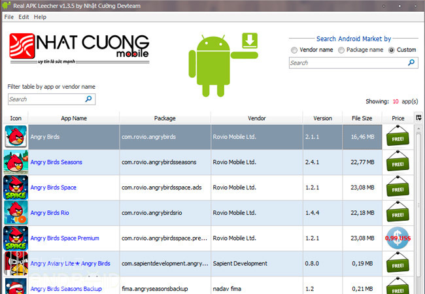The height and width of the screenshot is (294, 425).
Task: Click the Angry Birds Rio app icon
Action: pyautogui.click(x=16, y=213)
